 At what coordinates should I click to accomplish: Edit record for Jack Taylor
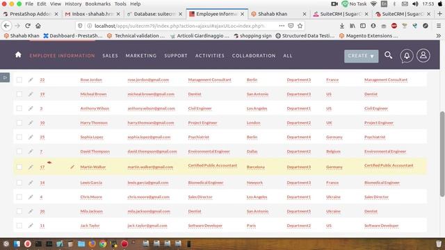click(x=31, y=226)
